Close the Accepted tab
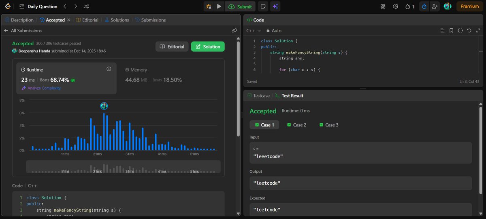Image resolution: width=486 pixels, height=219 pixels. pos(68,20)
